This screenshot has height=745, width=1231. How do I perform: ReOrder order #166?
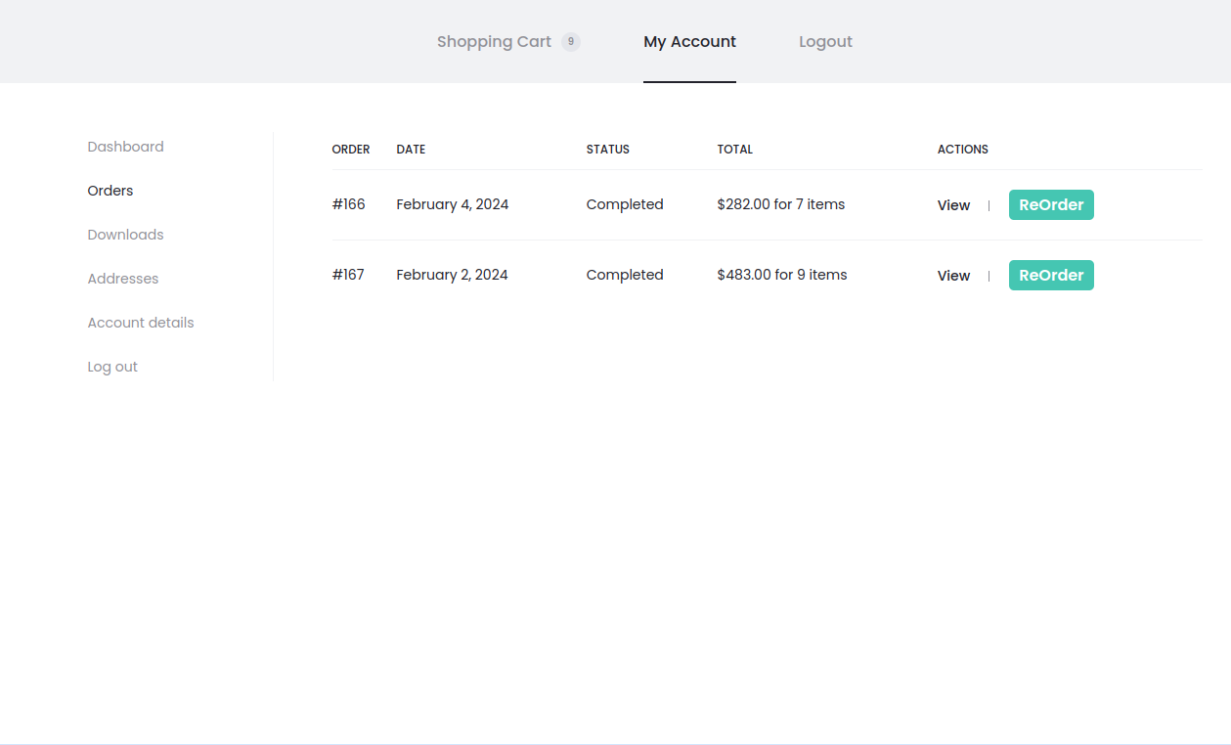coord(1051,204)
